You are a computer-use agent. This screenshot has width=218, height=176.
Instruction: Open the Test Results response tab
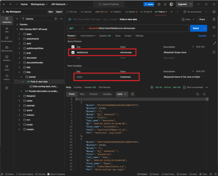coord(104,87)
